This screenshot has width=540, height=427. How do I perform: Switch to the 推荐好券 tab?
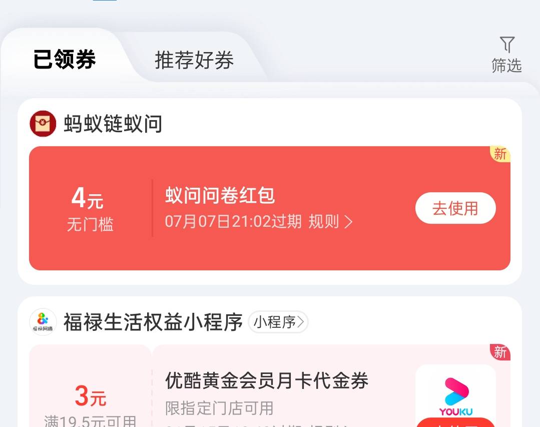194,60
